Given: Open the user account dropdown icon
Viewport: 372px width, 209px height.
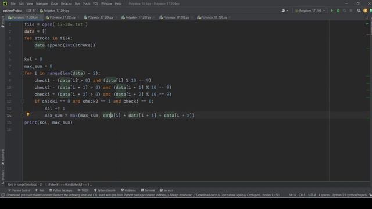Looking at the screenshot, I should click(x=284, y=10).
